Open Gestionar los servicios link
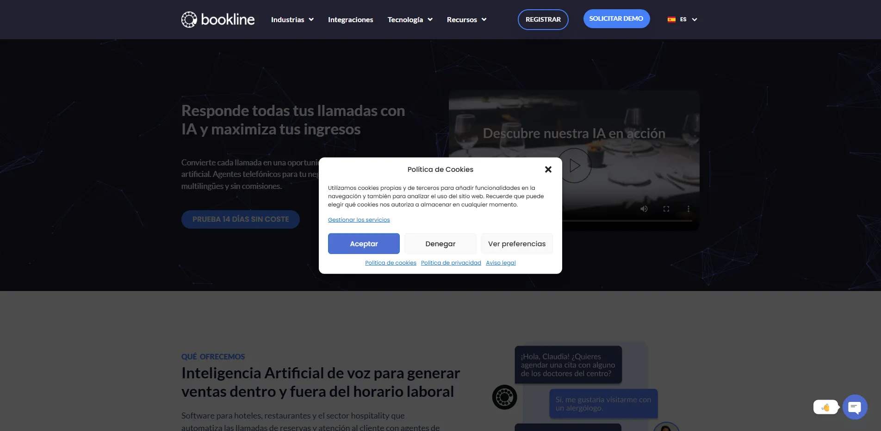 tap(359, 220)
